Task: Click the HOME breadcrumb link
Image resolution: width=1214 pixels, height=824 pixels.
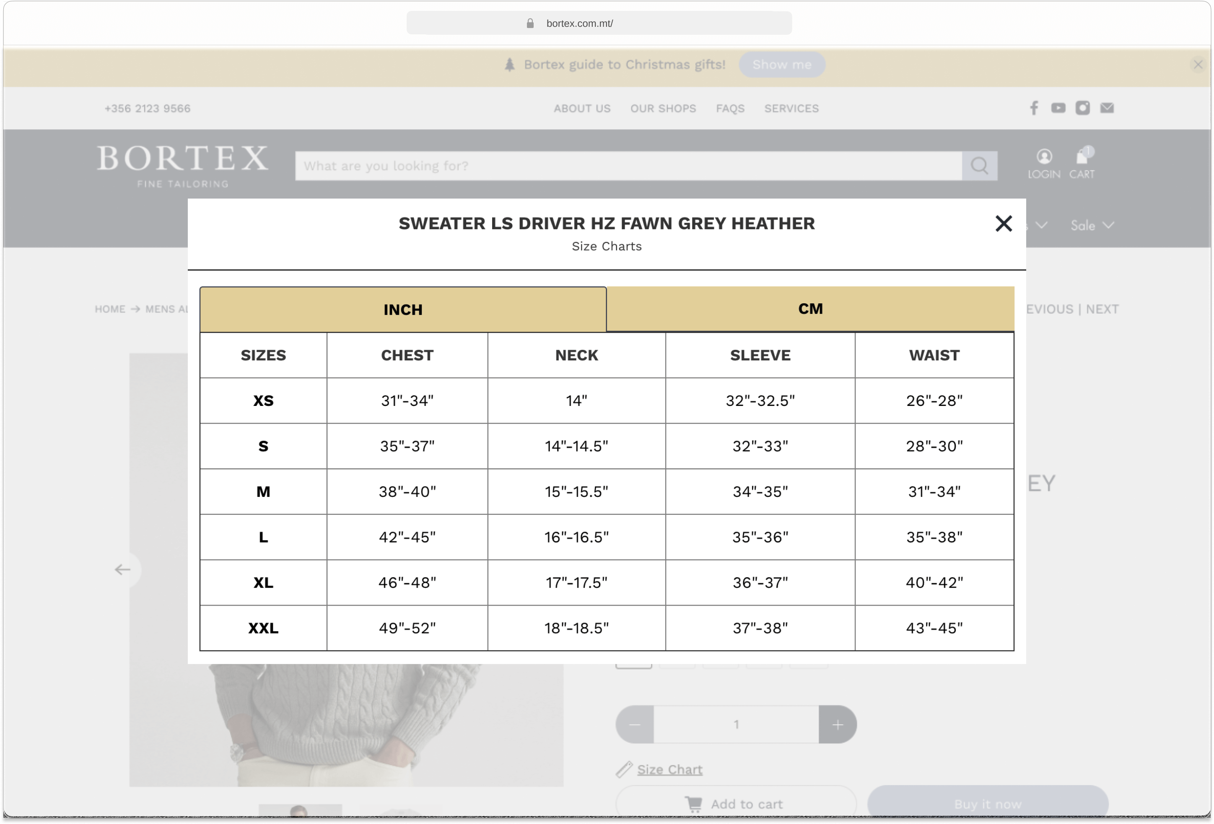Action: pos(110,309)
